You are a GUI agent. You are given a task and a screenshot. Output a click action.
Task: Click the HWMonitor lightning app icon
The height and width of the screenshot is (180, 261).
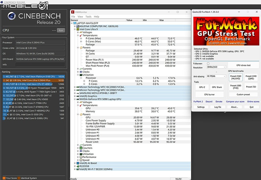pos(73,12)
